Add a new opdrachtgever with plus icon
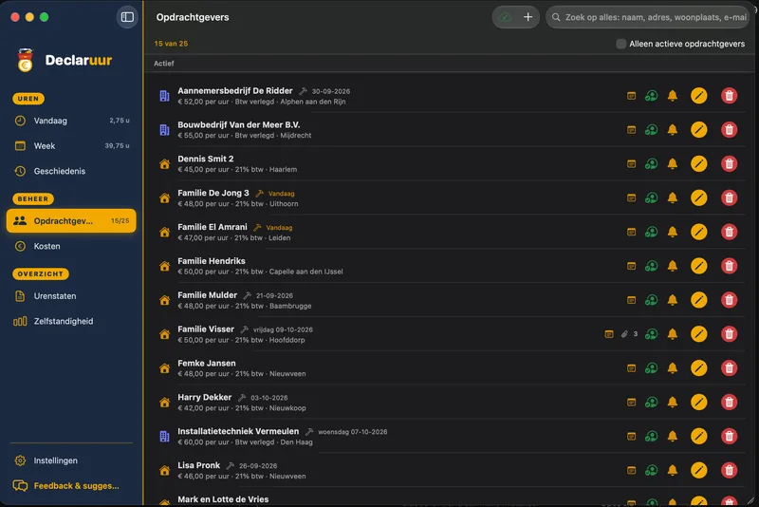Image resolution: width=759 pixels, height=507 pixels. pyautogui.click(x=528, y=17)
